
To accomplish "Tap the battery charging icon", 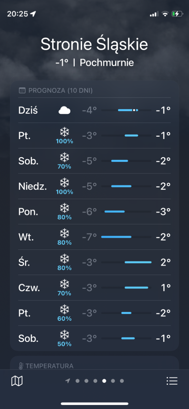I will (x=177, y=14).
